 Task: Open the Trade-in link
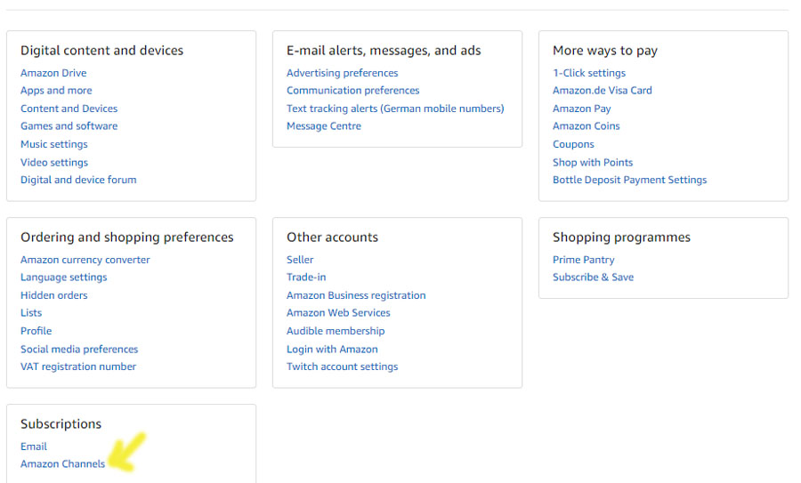click(x=306, y=278)
